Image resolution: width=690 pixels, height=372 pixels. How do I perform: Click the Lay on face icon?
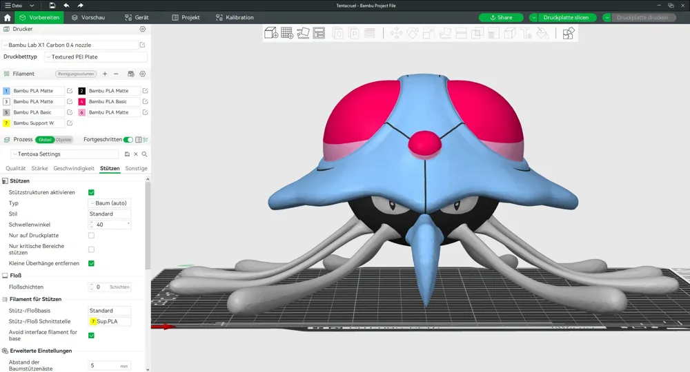[445, 33]
